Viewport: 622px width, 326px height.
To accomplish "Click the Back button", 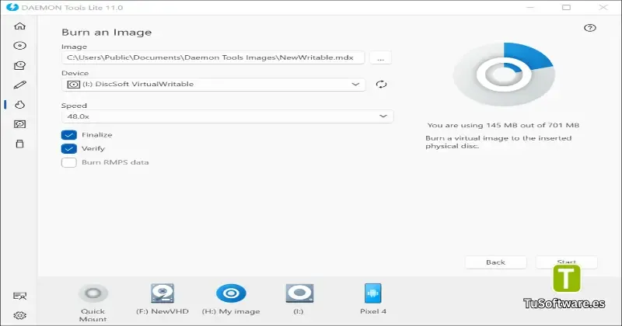I will tap(496, 262).
